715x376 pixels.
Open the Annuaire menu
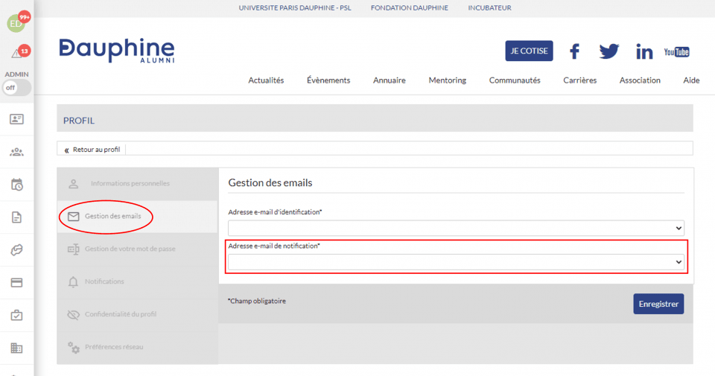(390, 80)
